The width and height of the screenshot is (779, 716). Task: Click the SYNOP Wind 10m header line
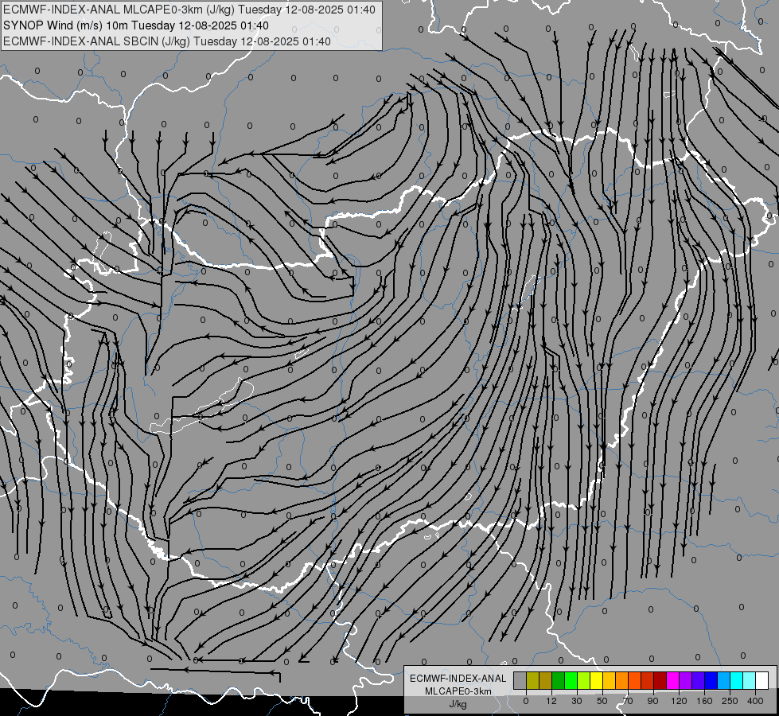pos(135,25)
